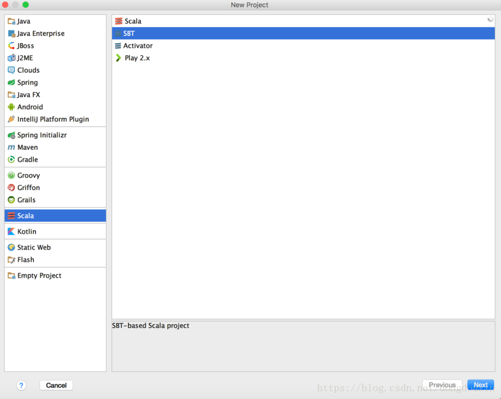501x399 pixels.
Task: Proceed with the Next button
Action: 480,385
